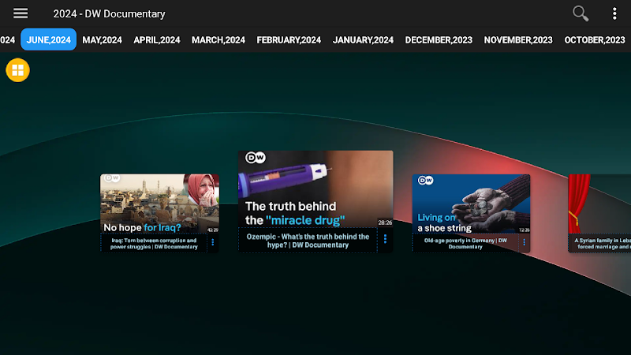This screenshot has width=631, height=355.
Task: Switch to the MARCH,2024 tab
Action: point(218,40)
